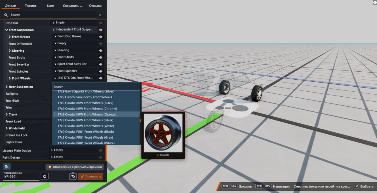
Task: Expand the Rear Suspension group
Action: coord(6,87)
